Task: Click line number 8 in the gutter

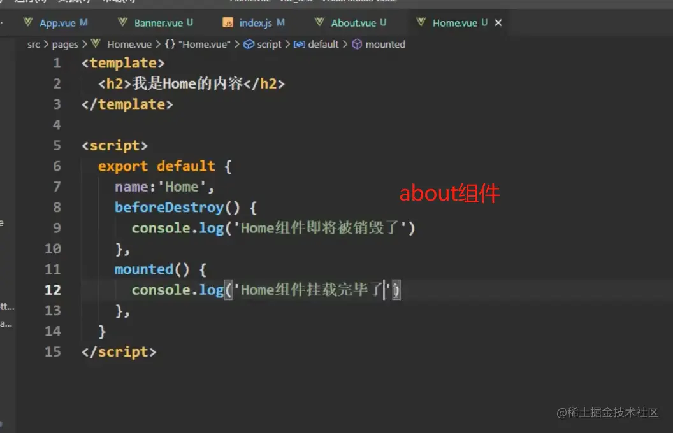Action: click(x=57, y=208)
